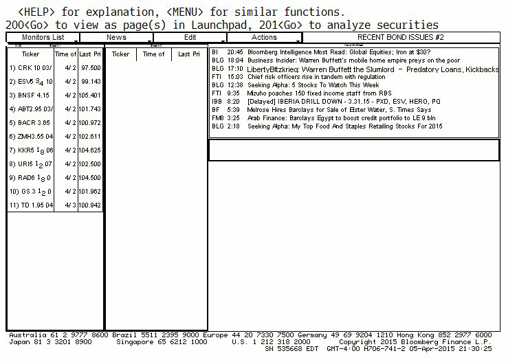Open the Actions menu
The height and width of the screenshot is (362, 506).
pyautogui.click(x=264, y=37)
